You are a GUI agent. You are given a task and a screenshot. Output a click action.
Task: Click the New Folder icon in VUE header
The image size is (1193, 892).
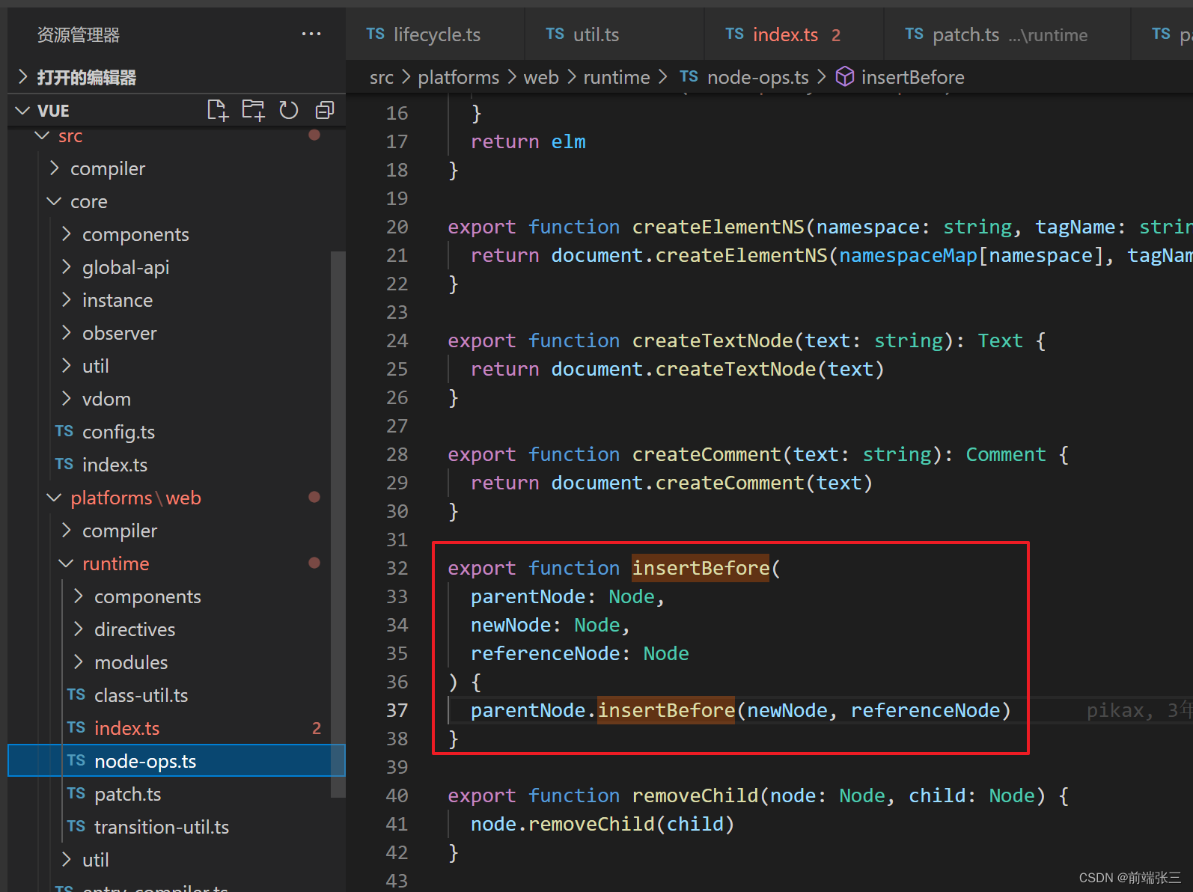(x=253, y=111)
